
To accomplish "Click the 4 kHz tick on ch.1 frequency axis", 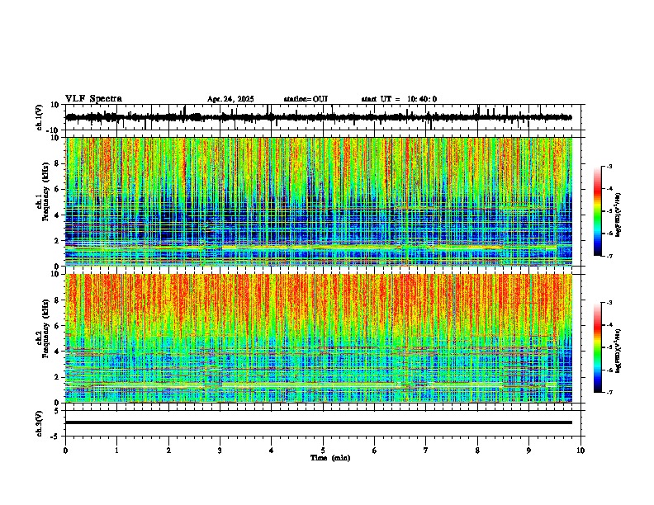I will coord(57,215).
